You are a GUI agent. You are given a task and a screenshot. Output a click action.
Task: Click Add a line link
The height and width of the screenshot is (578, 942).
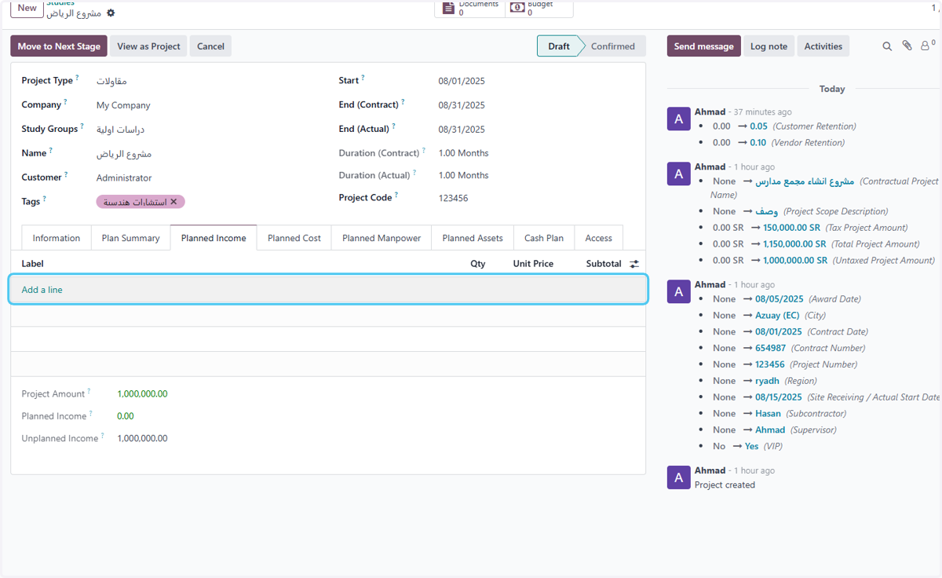[42, 290]
